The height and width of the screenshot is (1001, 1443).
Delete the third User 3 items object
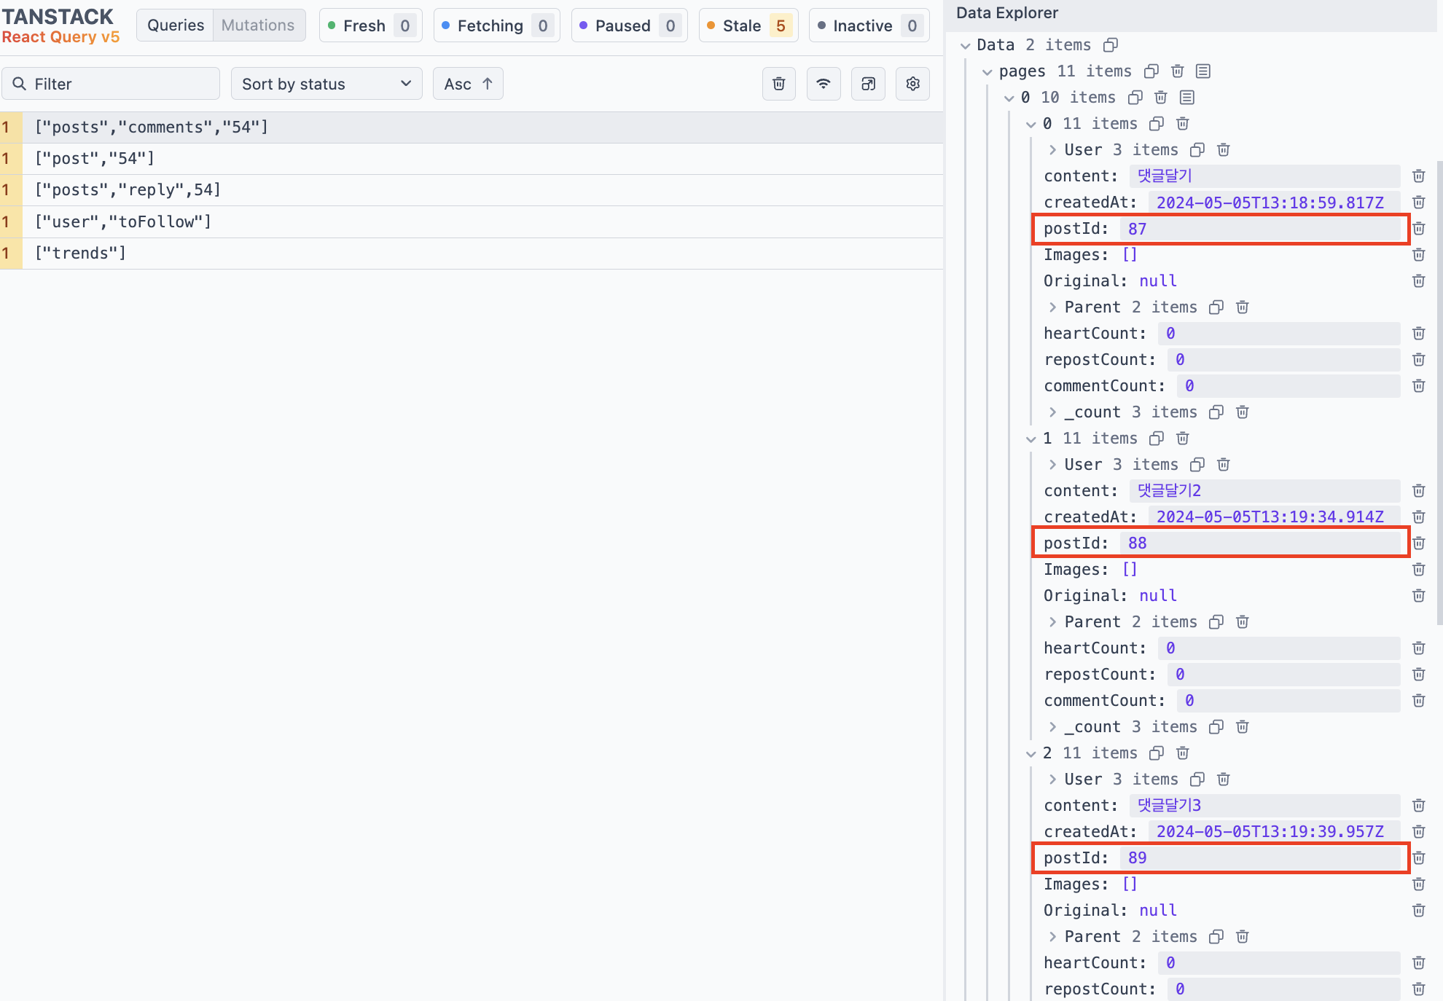(1224, 780)
